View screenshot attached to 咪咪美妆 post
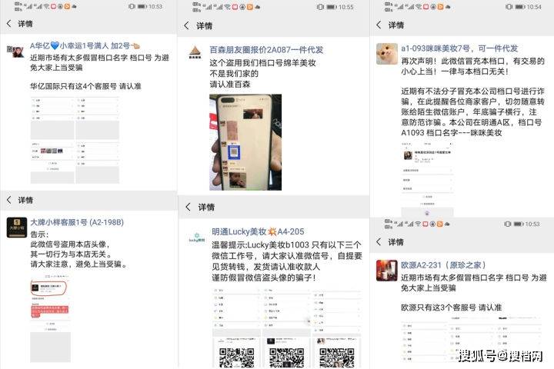 click(428, 179)
